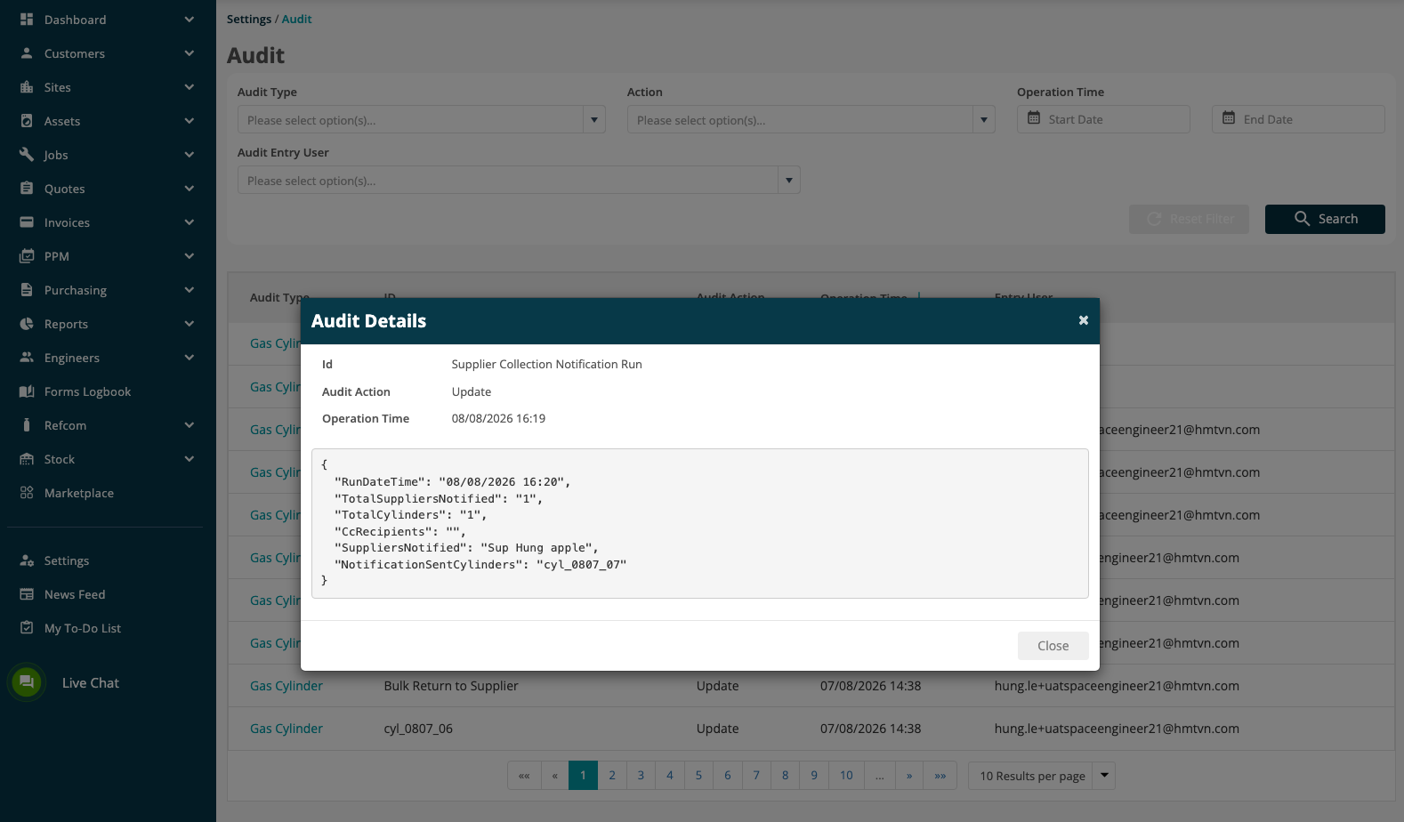Click the Invoices card icon
The width and height of the screenshot is (1404, 822).
pyautogui.click(x=27, y=222)
